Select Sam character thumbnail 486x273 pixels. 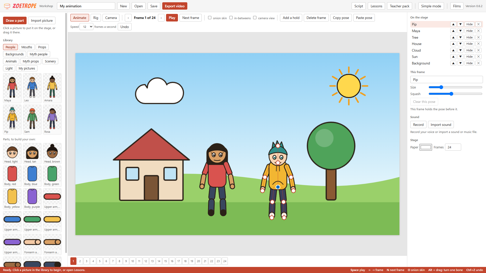coord(32,119)
